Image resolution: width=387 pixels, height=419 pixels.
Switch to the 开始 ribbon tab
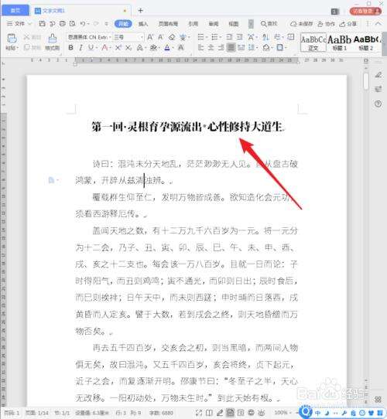point(123,24)
